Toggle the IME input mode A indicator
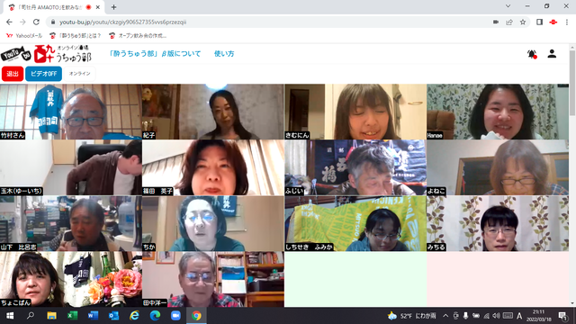 [519, 316]
